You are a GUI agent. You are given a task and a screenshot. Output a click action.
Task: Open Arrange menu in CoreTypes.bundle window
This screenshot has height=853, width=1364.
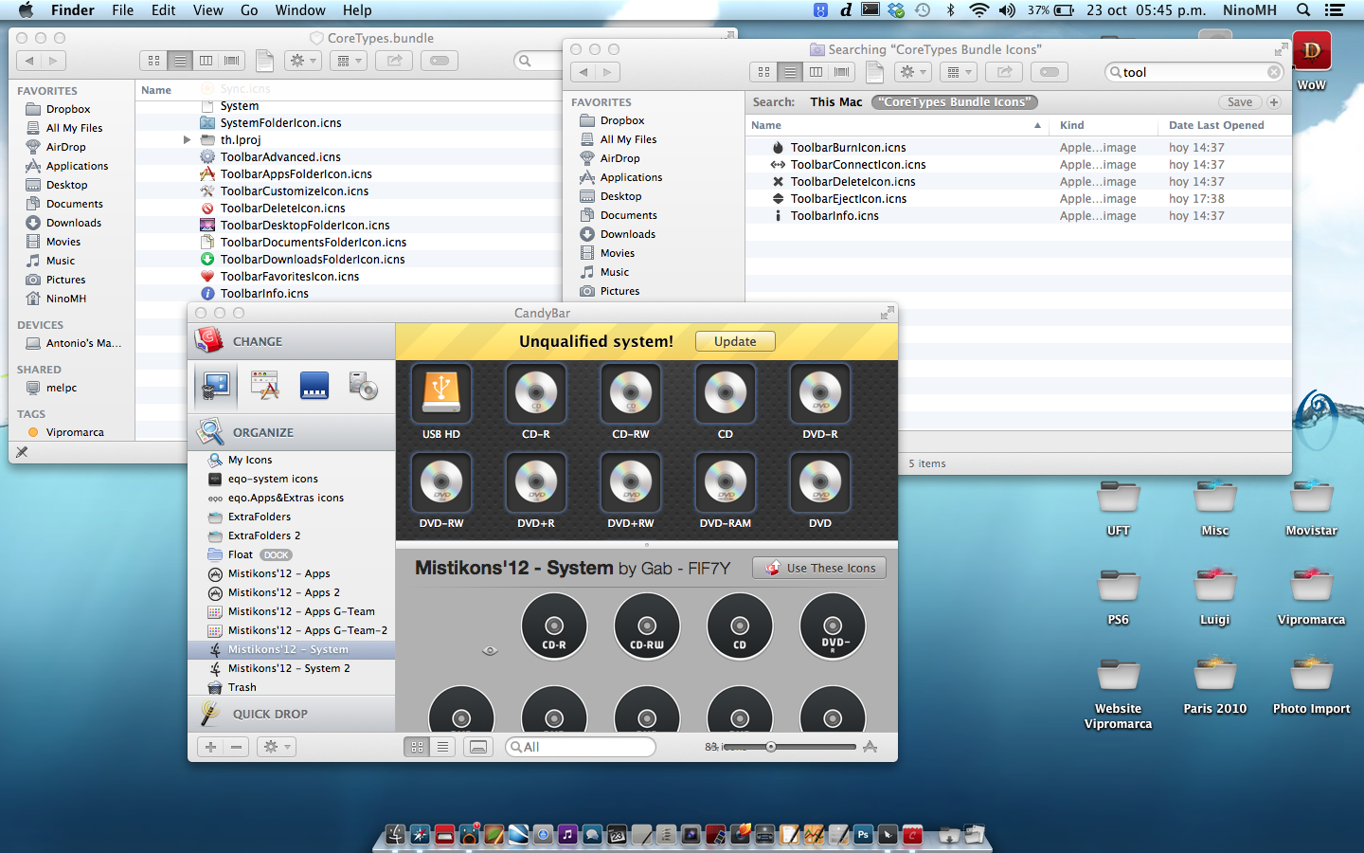pos(350,61)
